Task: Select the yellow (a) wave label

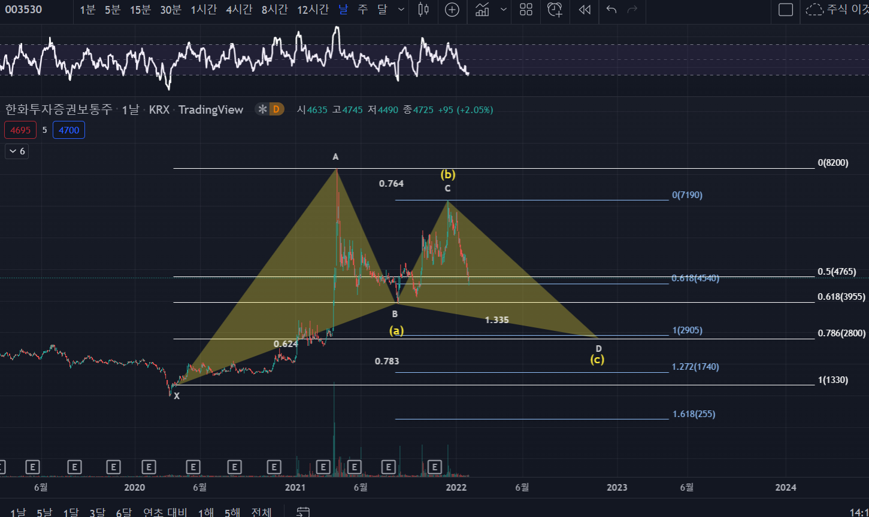Action: tap(396, 330)
